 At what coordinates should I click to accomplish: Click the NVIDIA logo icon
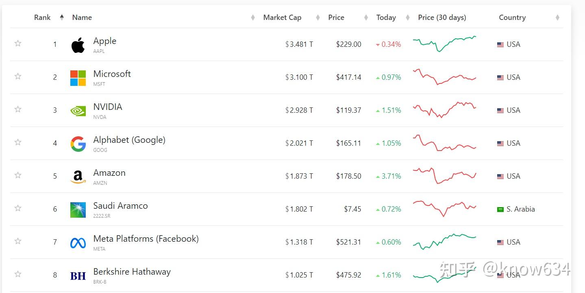pyautogui.click(x=78, y=111)
